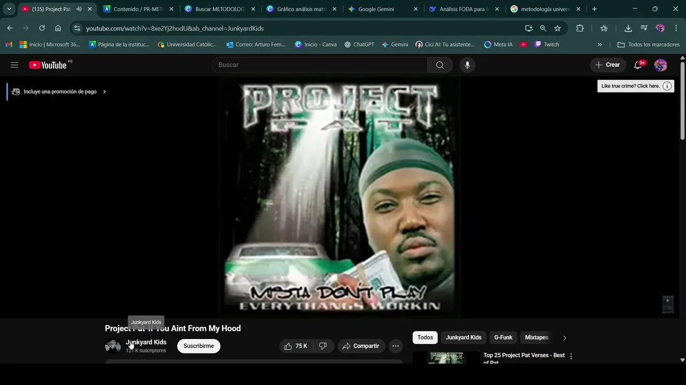The height and width of the screenshot is (385, 686).
Task: Open options for Top 25 Project Pat Verses
Action: (x=571, y=356)
